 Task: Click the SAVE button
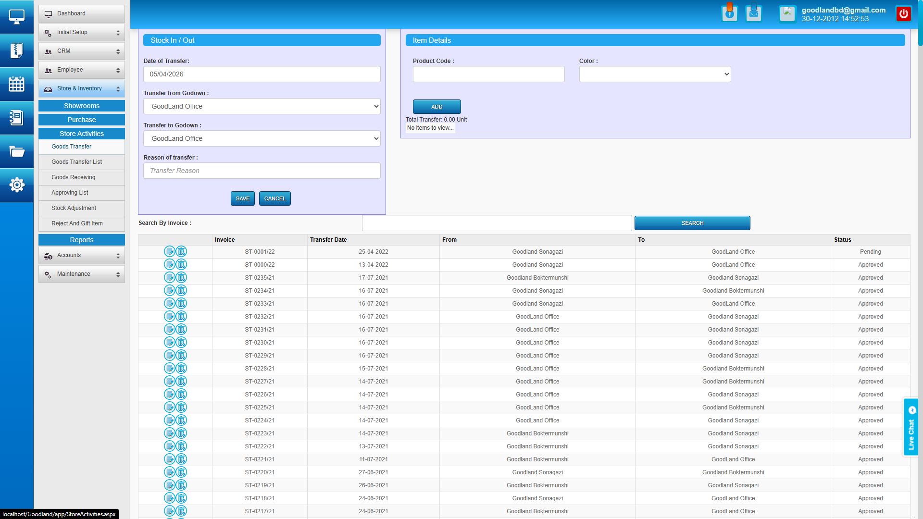coord(242,198)
